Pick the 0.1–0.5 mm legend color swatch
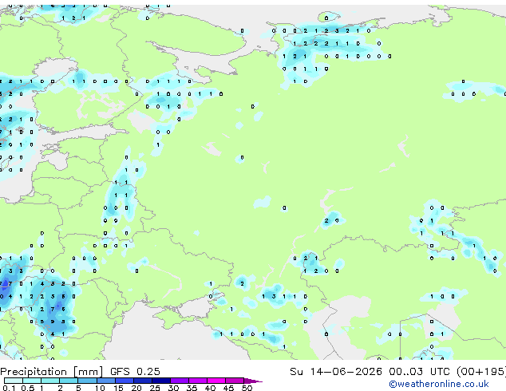This screenshot has height=391, width=506. pos(14,381)
